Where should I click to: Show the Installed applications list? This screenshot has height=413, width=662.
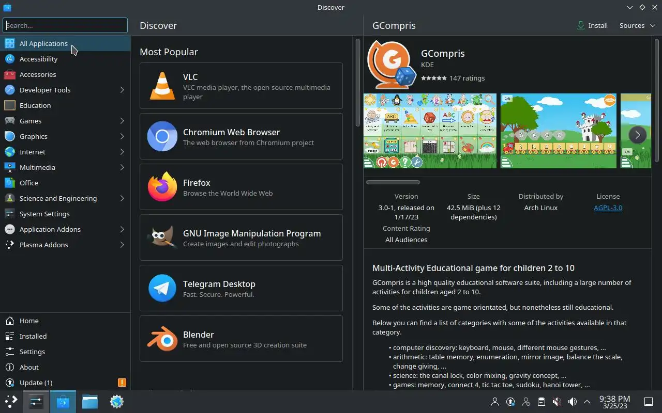click(x=65, y=336)
